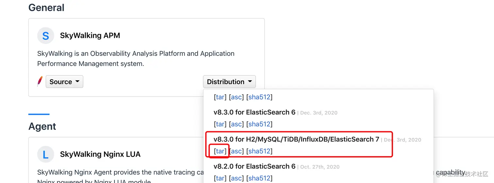Open asc signature for v8.3.0 ElasticSearch 6
The width and height of the screenshot is (494, 183).
coord(237,124)
